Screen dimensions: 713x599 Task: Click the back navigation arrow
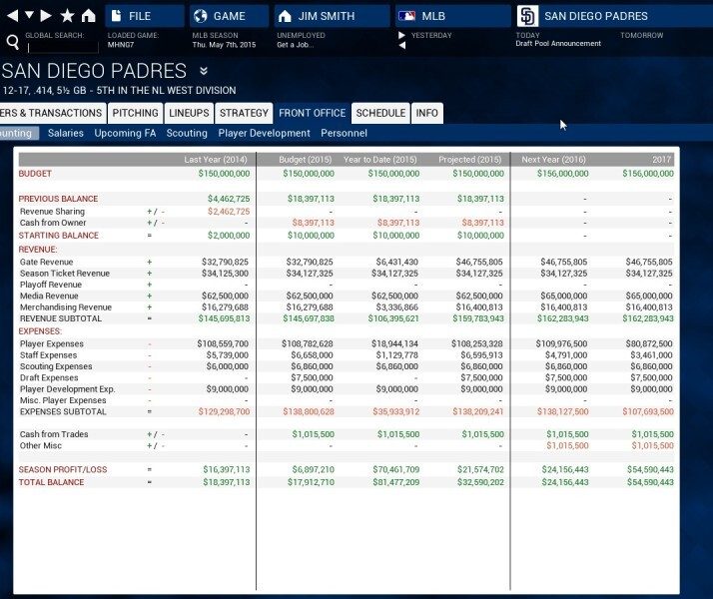point(12,16)
